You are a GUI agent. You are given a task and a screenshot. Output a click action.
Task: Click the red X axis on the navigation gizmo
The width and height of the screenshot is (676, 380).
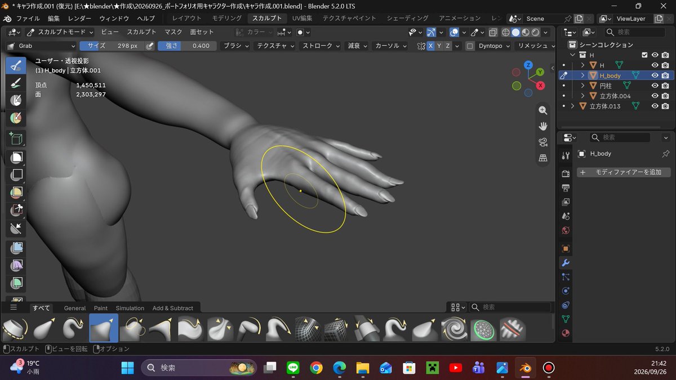coord(540,86)
